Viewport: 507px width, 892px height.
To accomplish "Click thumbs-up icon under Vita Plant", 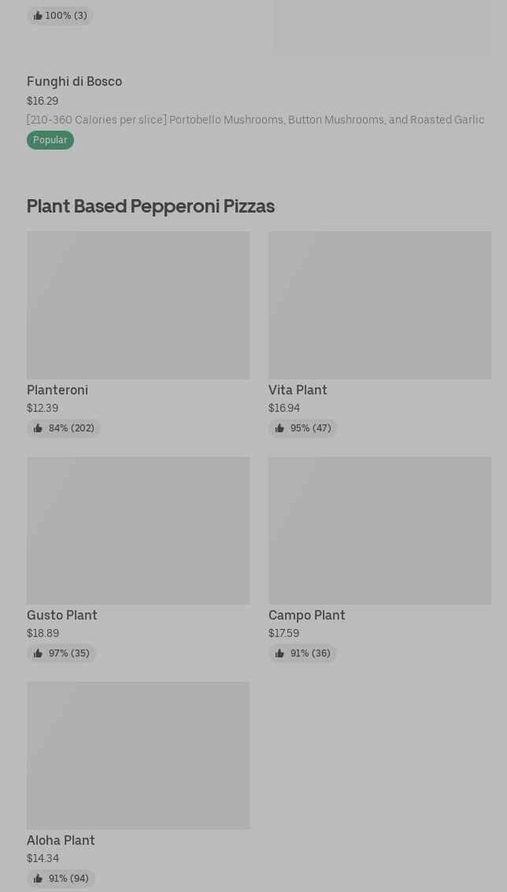I will (279, 428).
